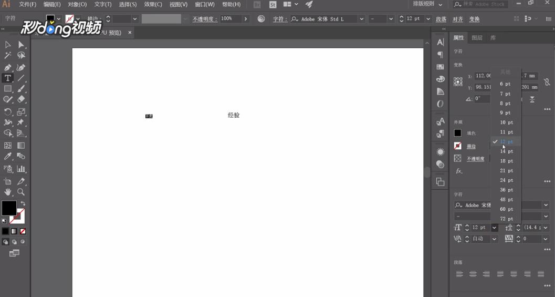Open tracking value dropdown
The width and height of the screenshot is (555, 297).
pyautogui.click(x=546, y=239)
